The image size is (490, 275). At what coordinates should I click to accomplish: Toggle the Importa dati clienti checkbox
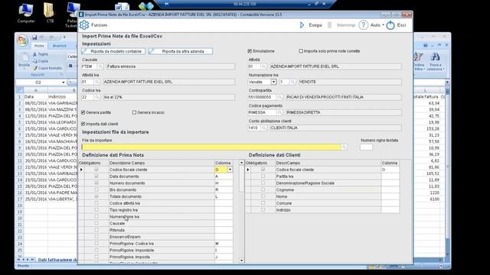coord(83,124)
